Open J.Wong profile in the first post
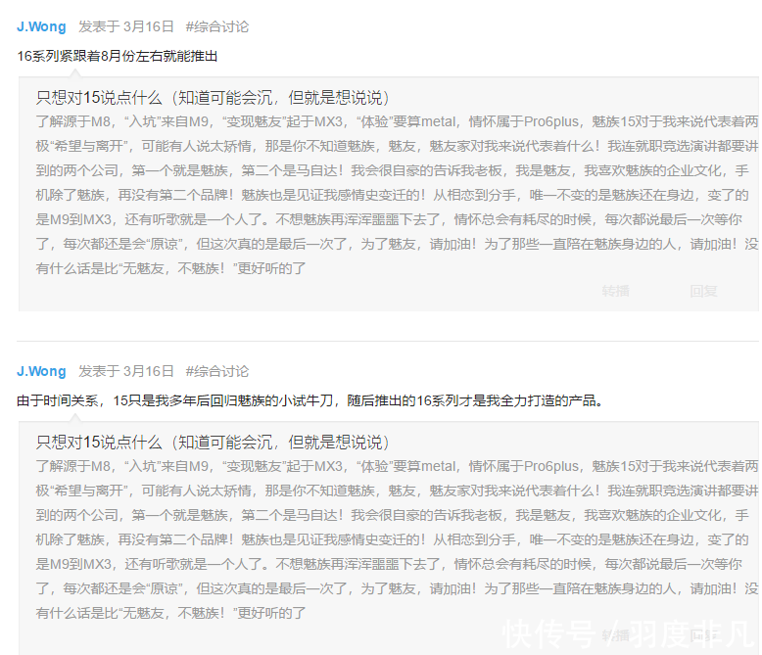 [41, 26]
